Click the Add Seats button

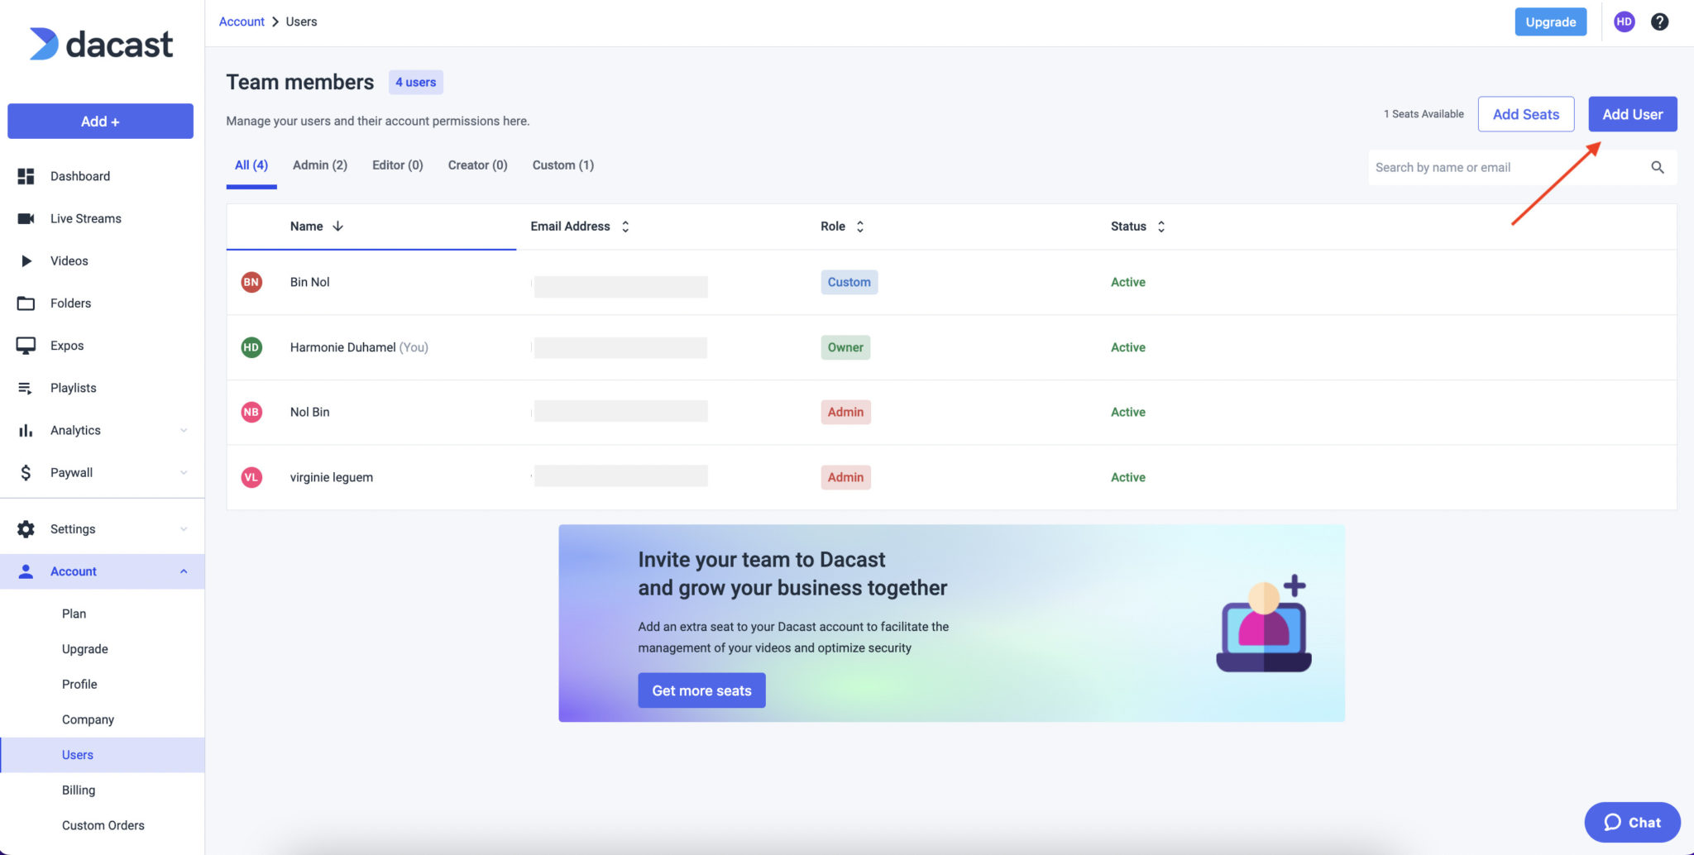click(1526, 114)
